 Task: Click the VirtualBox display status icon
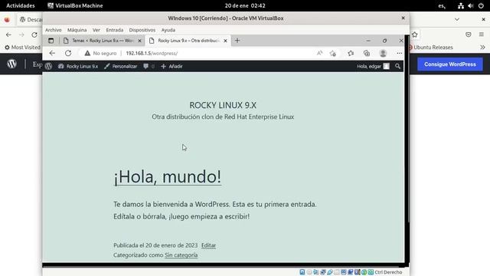[344, 272]
